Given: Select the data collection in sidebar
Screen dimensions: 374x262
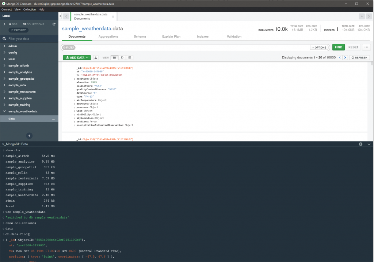Looking at the screenshot, I should coord(29,119).
